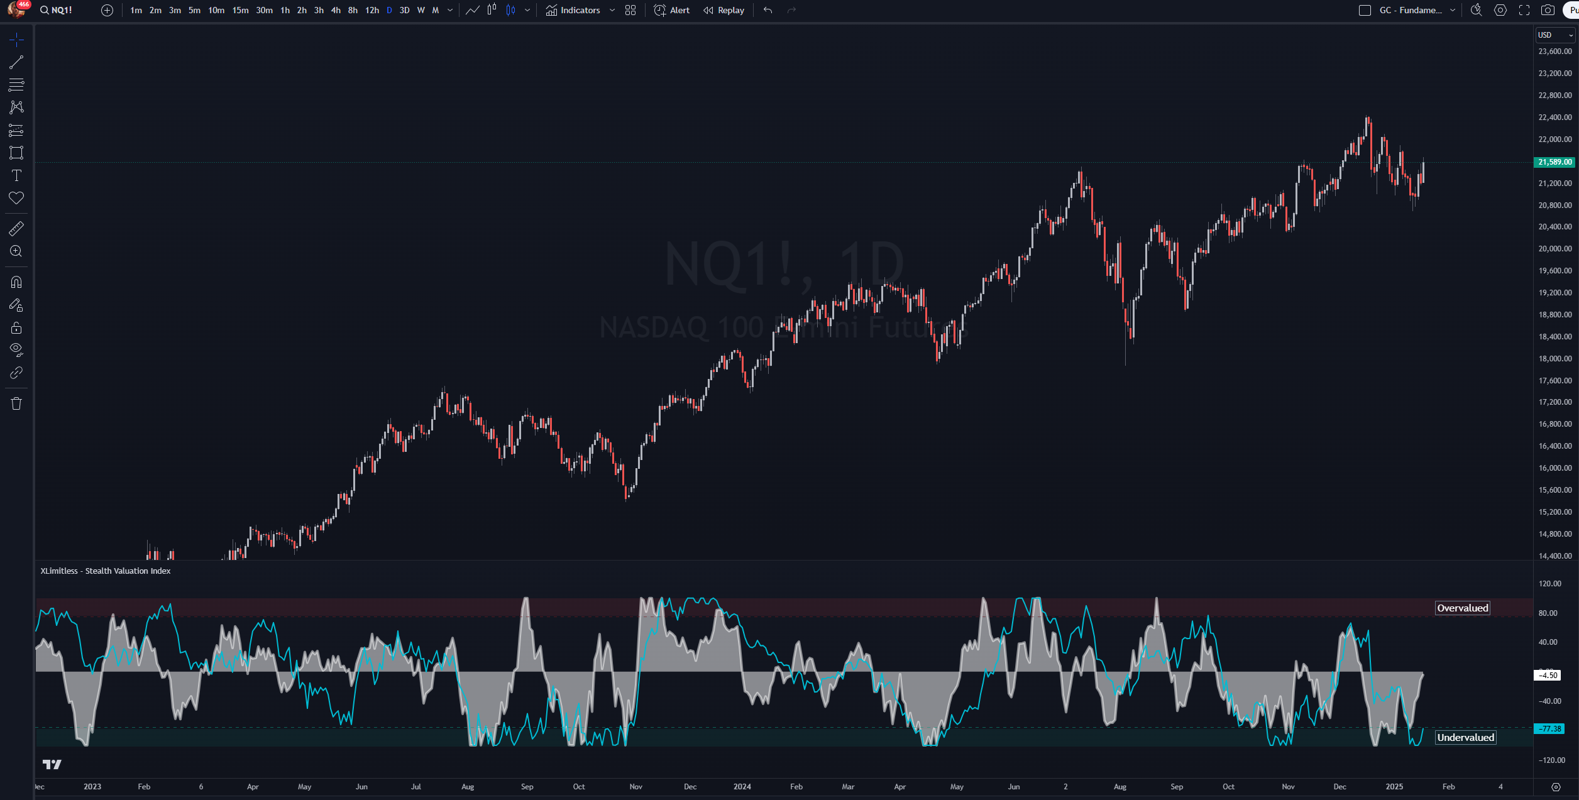Take a chart snapshot with camera icon
The height and width of the screenshot is (800, 1579).
1548,10
